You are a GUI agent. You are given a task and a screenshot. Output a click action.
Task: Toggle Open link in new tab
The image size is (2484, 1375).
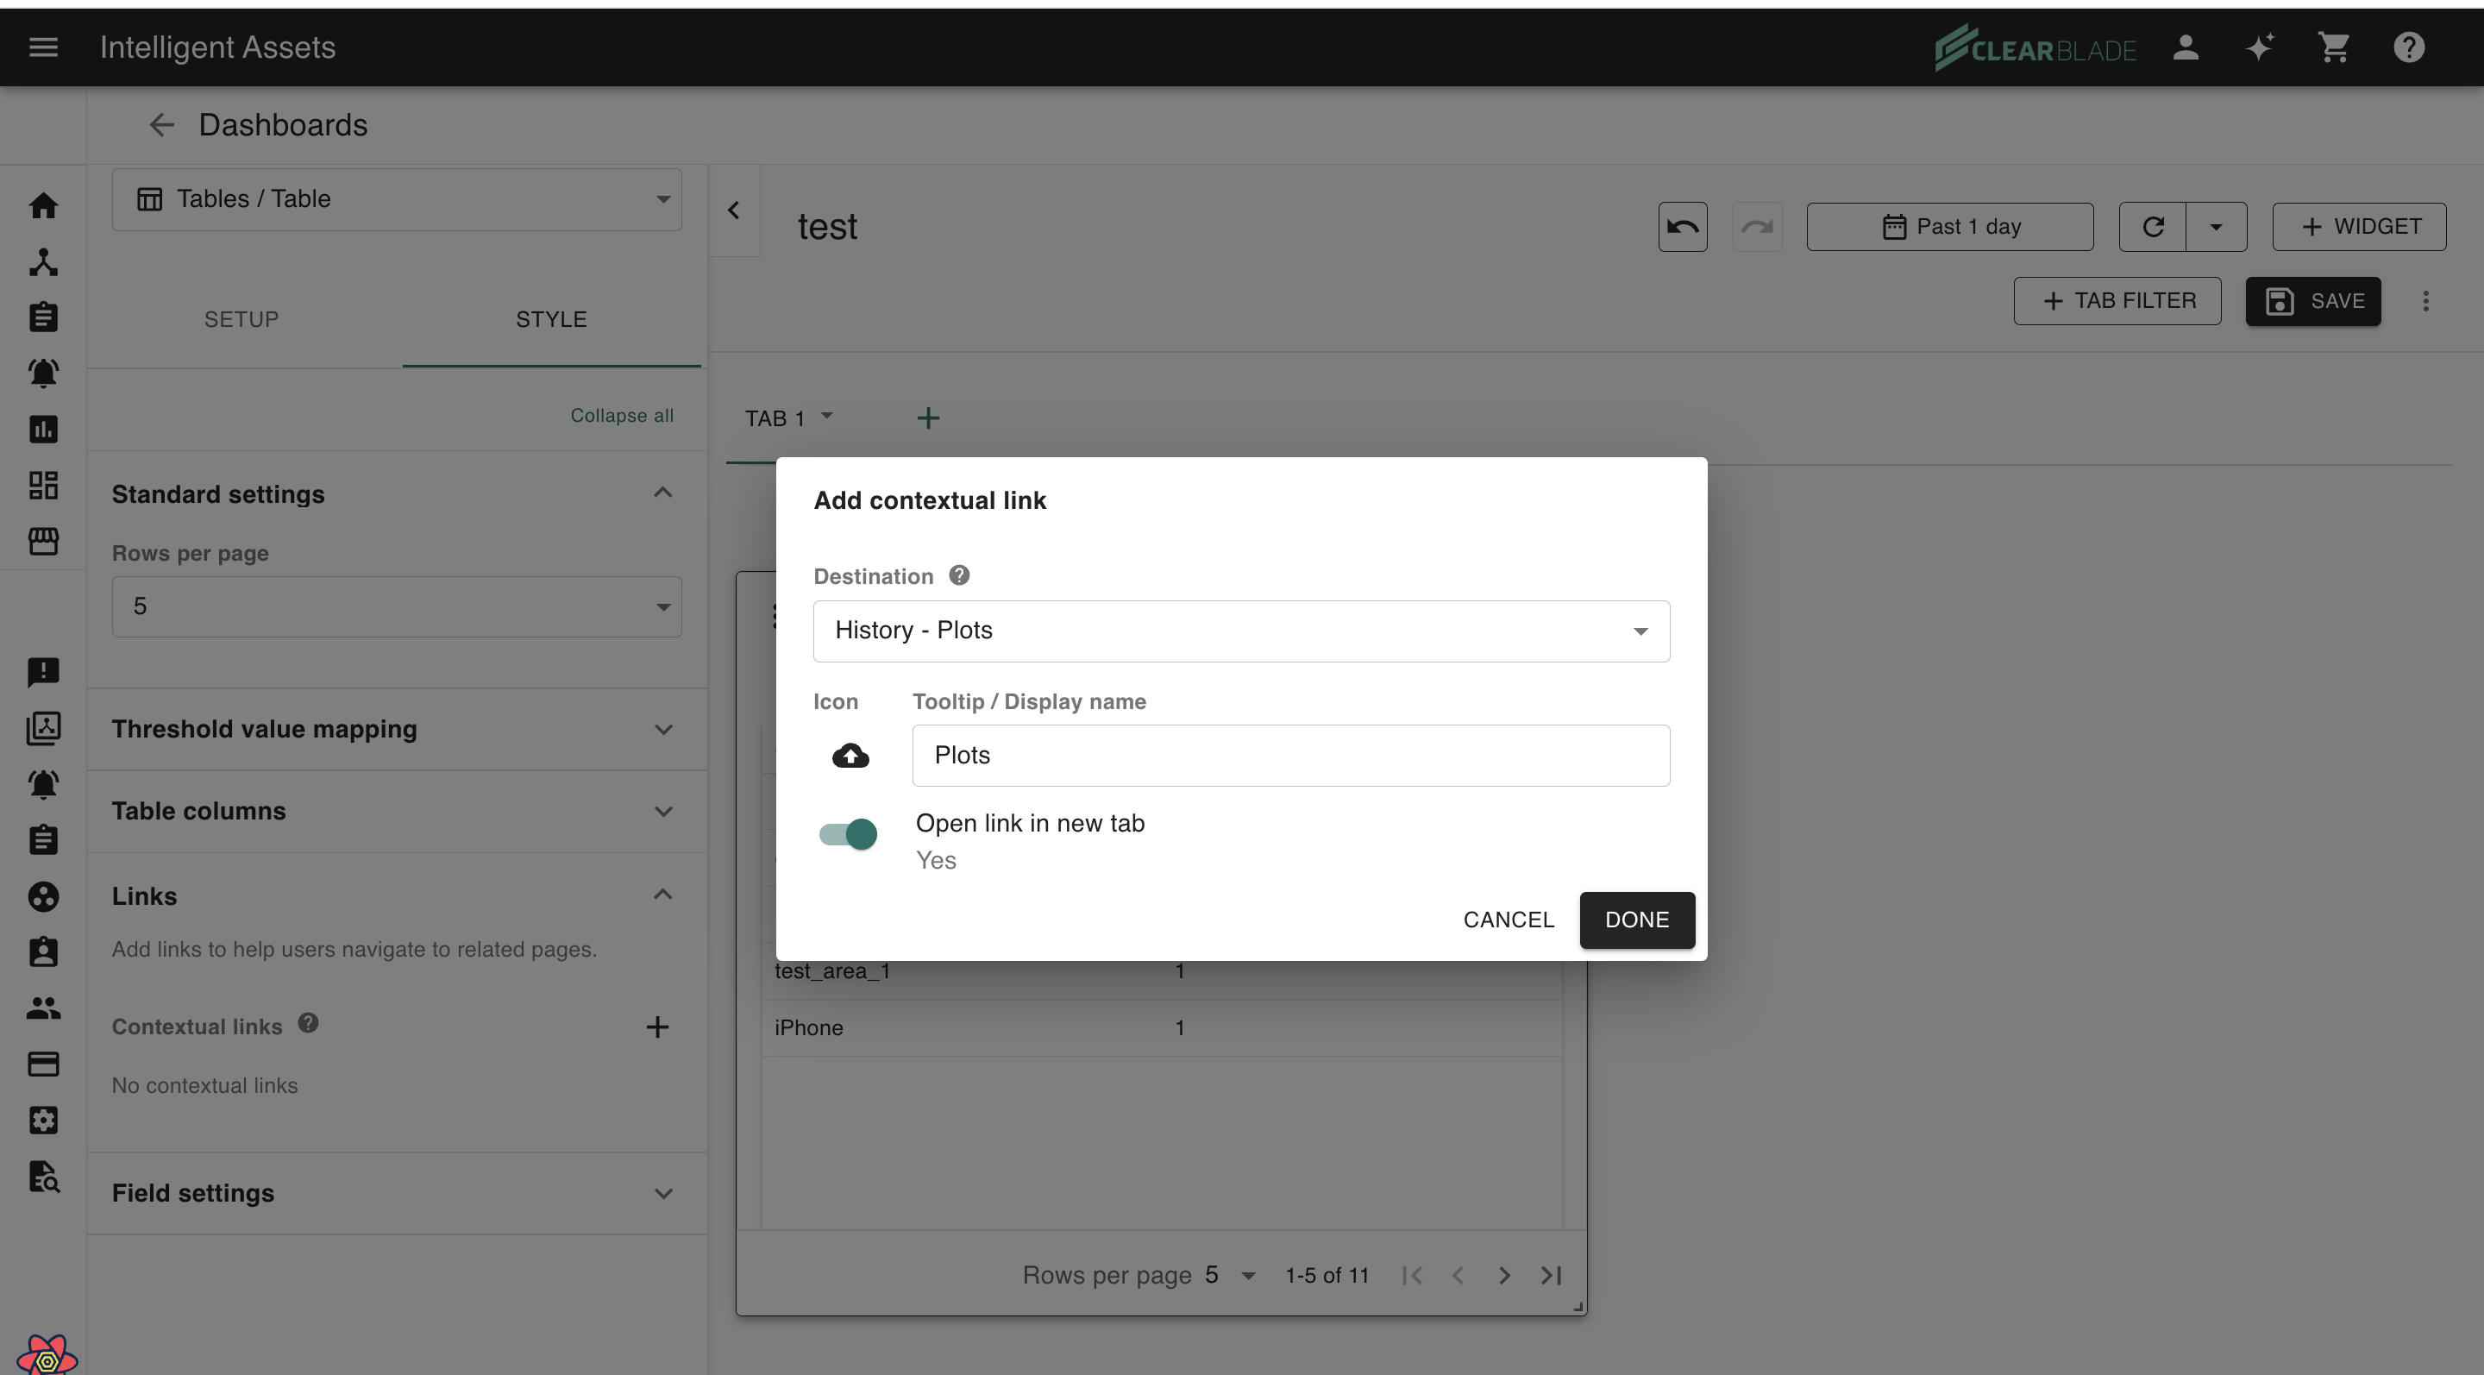point(849,834)
